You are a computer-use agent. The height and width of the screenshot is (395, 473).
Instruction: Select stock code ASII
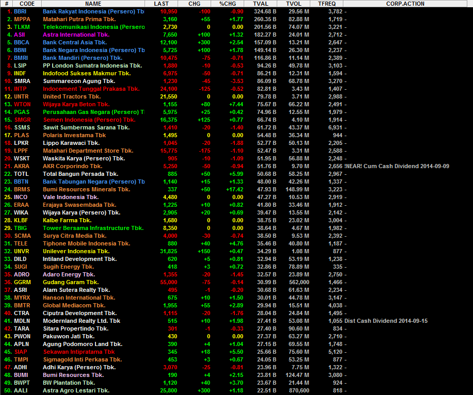pyautogui.click(x=19, y=35)
